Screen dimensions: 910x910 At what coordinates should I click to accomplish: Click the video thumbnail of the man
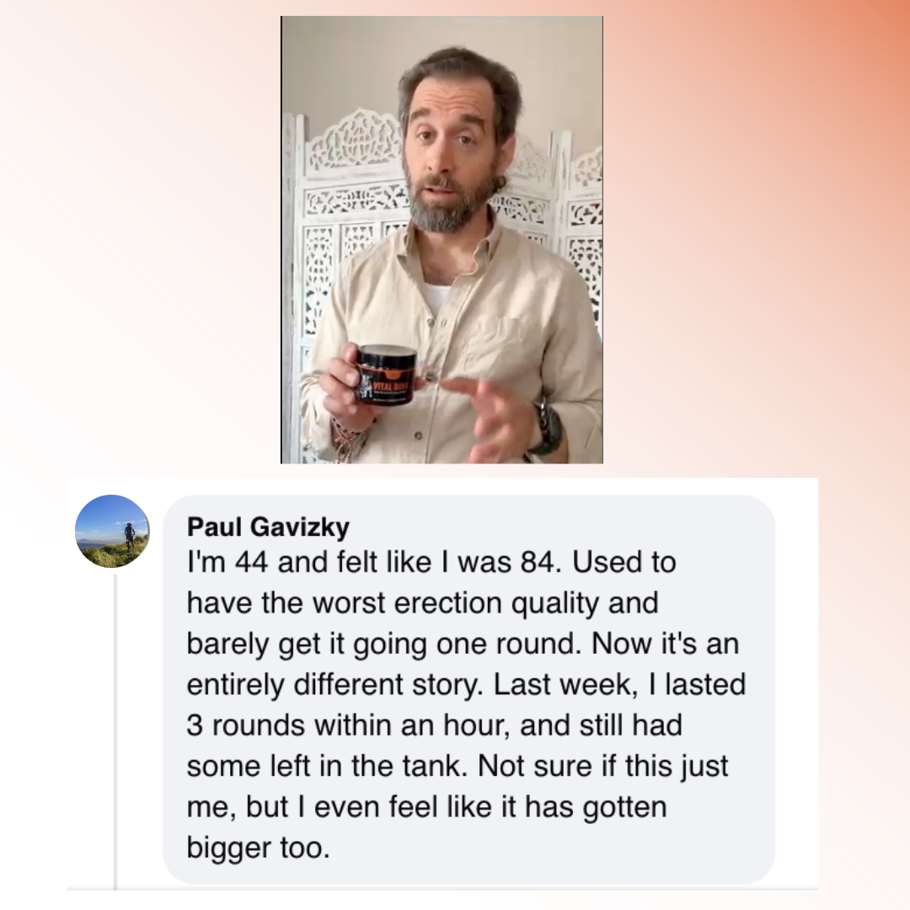click(442, 240)
